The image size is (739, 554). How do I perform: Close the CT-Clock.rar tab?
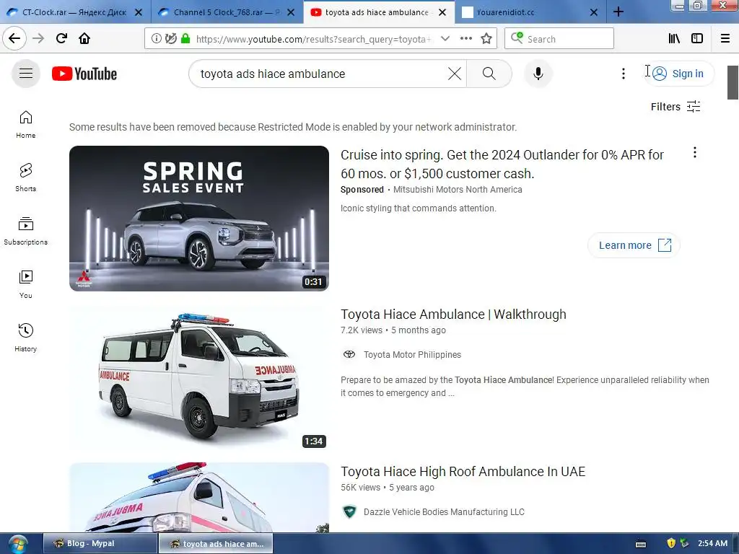coord(138,12)
